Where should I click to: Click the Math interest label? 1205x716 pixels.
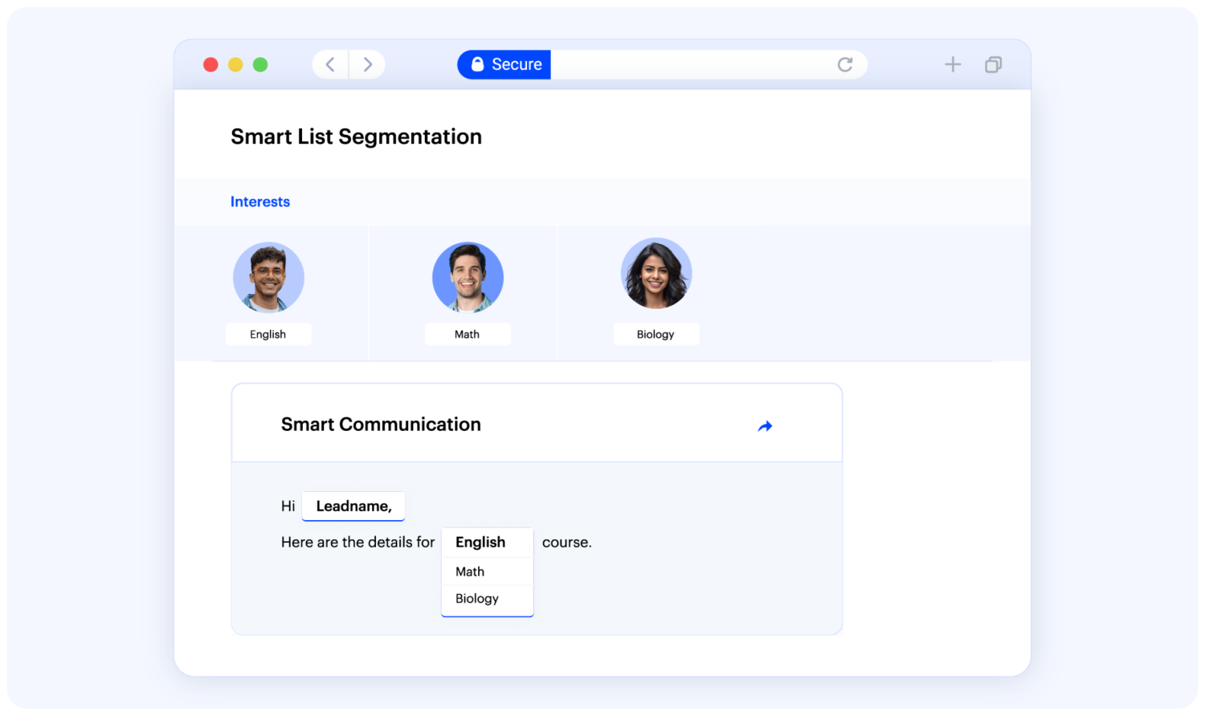point(467,335)
